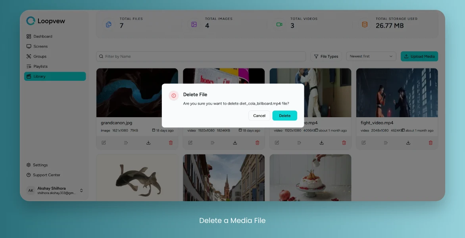Click the Loopvew logo
Image resolution: width=465 pixels, height=238 pixels.
pos(46,21)
